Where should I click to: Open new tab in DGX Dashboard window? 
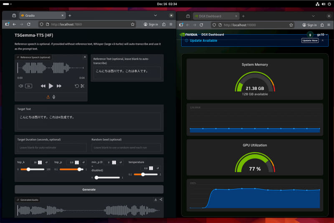tap(243, 16)
